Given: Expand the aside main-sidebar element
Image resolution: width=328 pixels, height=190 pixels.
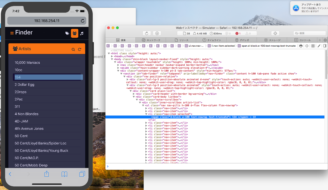Looking at the screenshot, I should [118, 68].
